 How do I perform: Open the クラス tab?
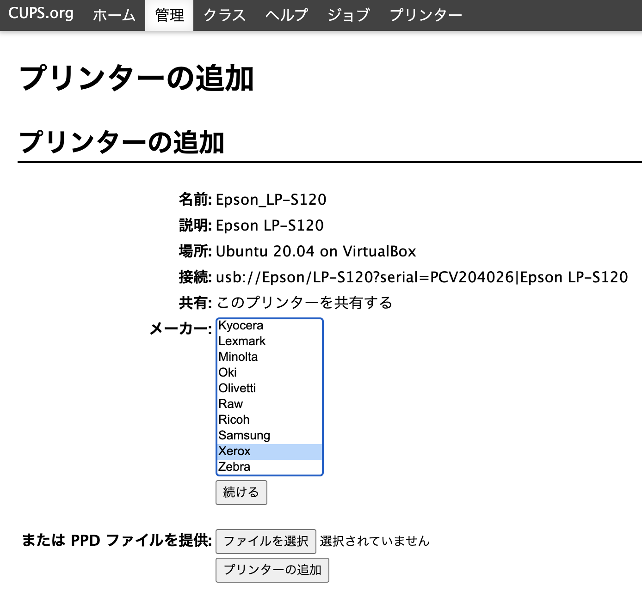[x=224, y=15]
